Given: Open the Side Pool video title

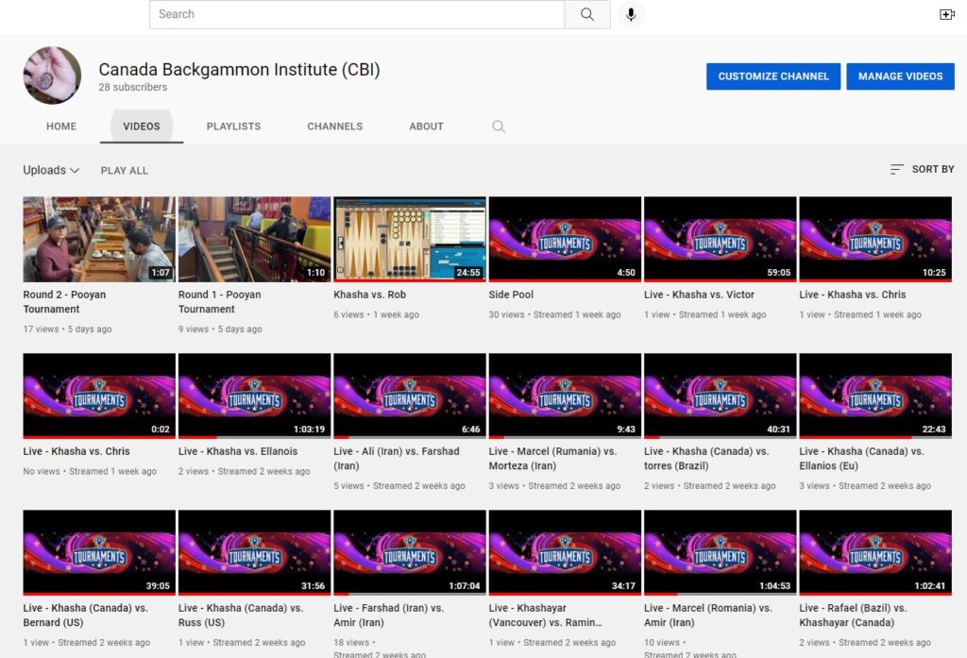Looking at the screenshot, I should coord(511,295).
